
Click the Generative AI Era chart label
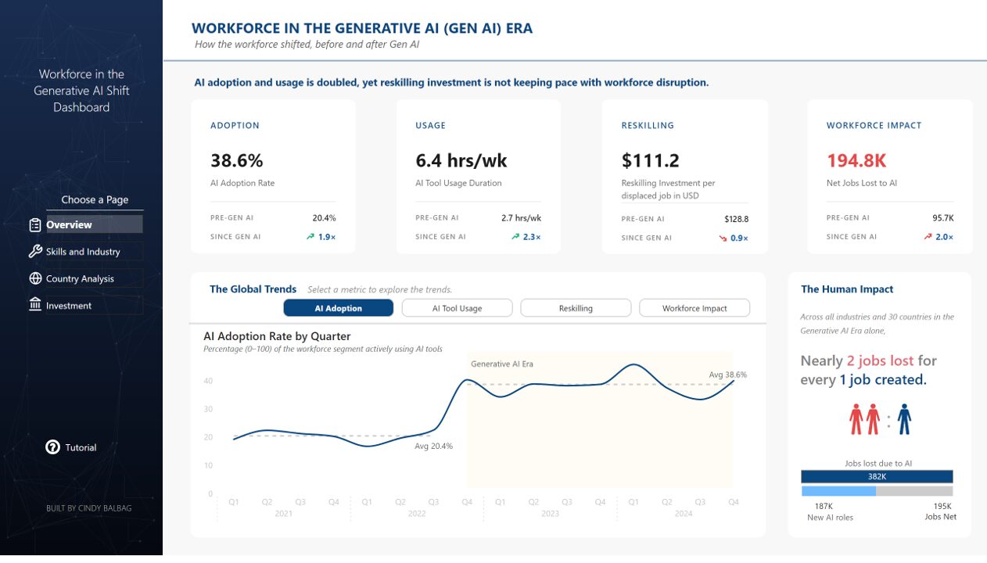click(502, 364)
